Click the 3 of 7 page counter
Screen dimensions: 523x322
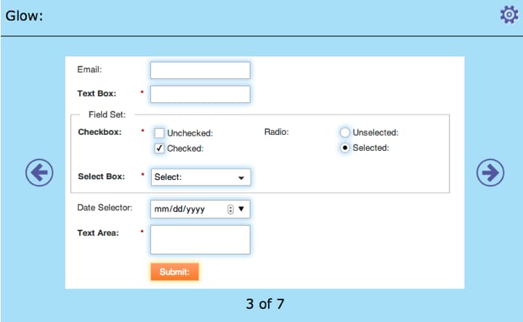(265, 304)
